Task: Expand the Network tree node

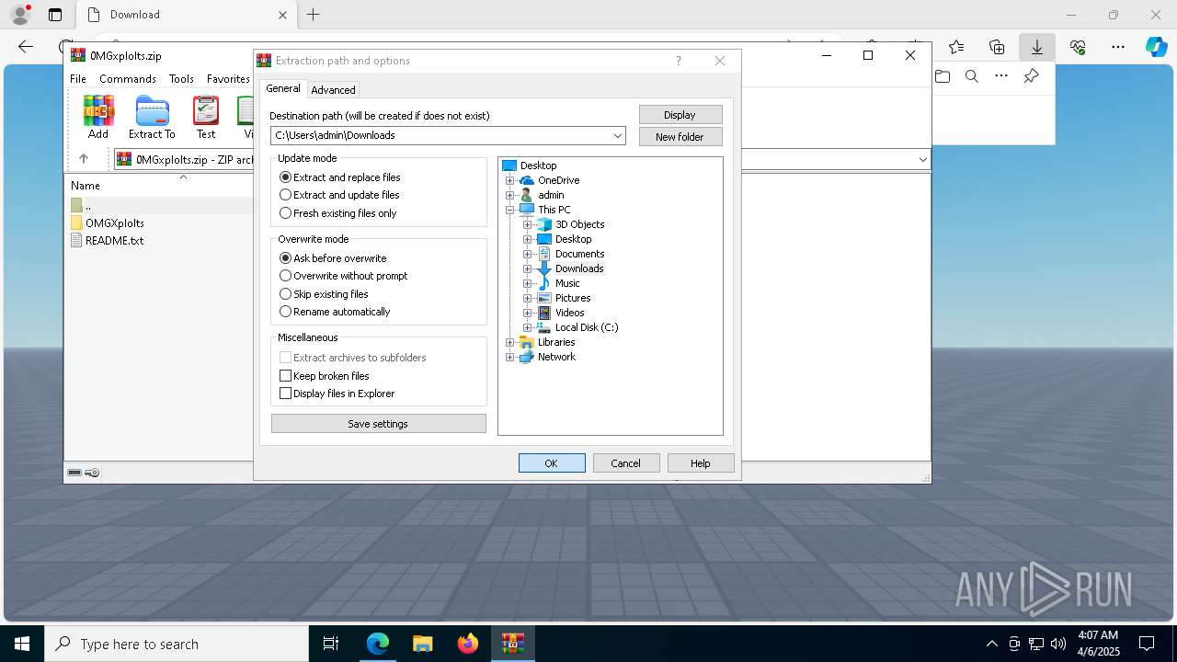Action: (510, 357)
